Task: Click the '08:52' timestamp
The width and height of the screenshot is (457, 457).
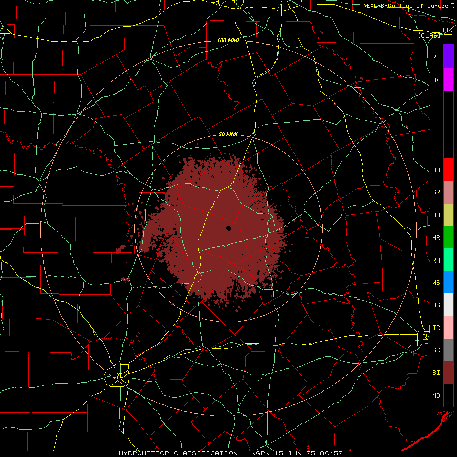Action: (331, 453)
